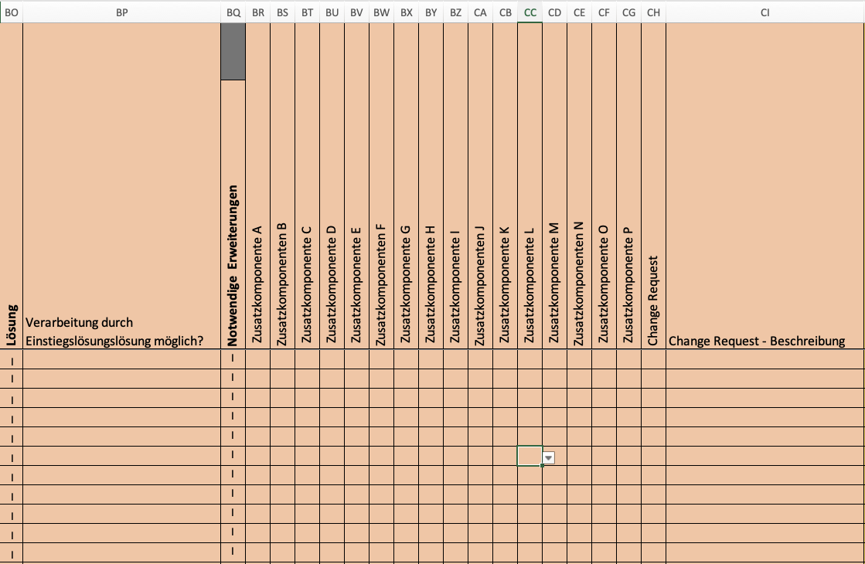Select the 'Zusatzkomponente L' header cell
This screenshot has width=865, height=564.
coord(530,284)
